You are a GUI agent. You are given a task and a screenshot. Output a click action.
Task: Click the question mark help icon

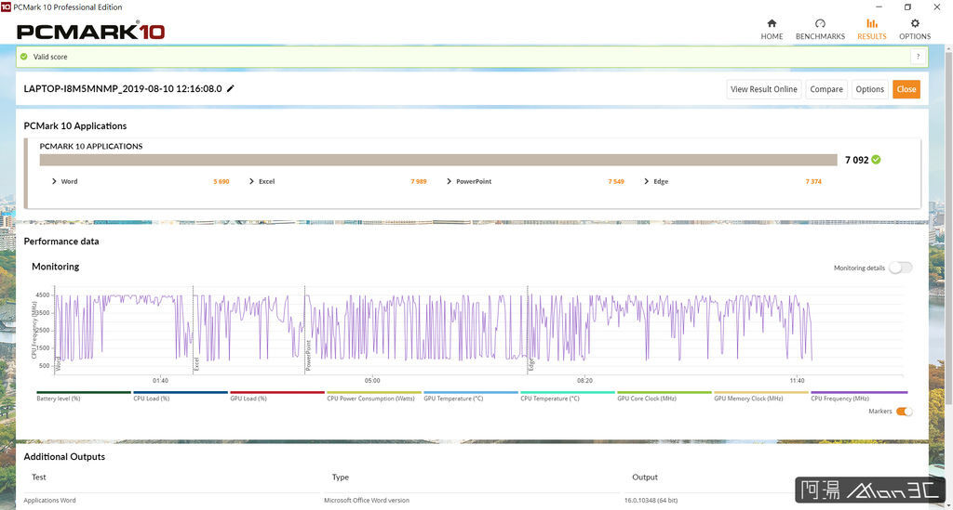click(918, 57)
